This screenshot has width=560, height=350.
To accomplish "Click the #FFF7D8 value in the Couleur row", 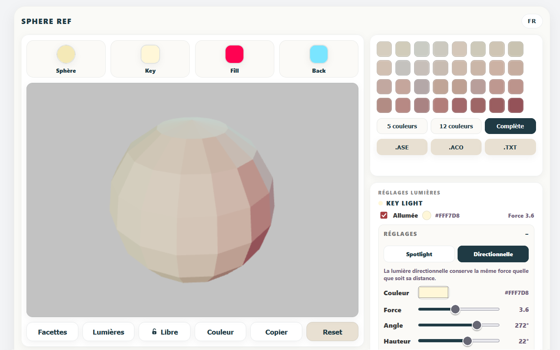I will point(517,293).
